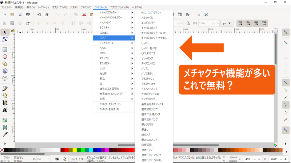
Task: Select the Text tool
Action: [5, 110]
